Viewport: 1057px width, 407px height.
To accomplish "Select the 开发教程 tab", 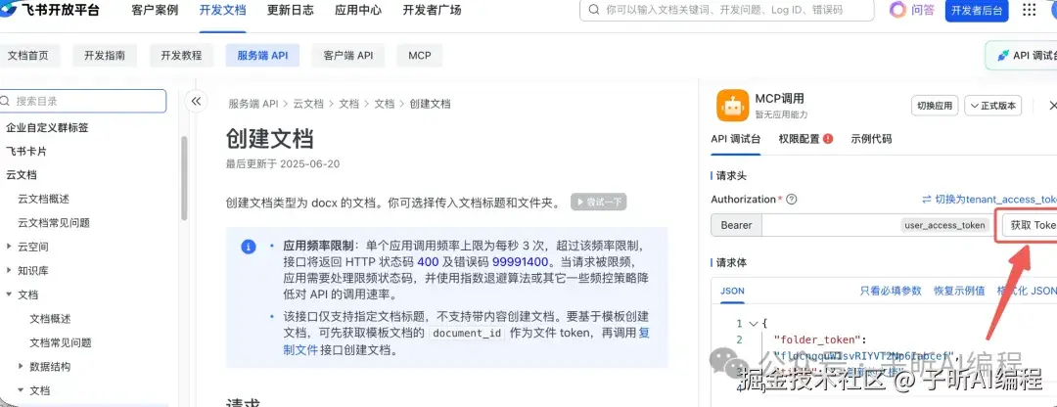I will (x=181, y=55).
